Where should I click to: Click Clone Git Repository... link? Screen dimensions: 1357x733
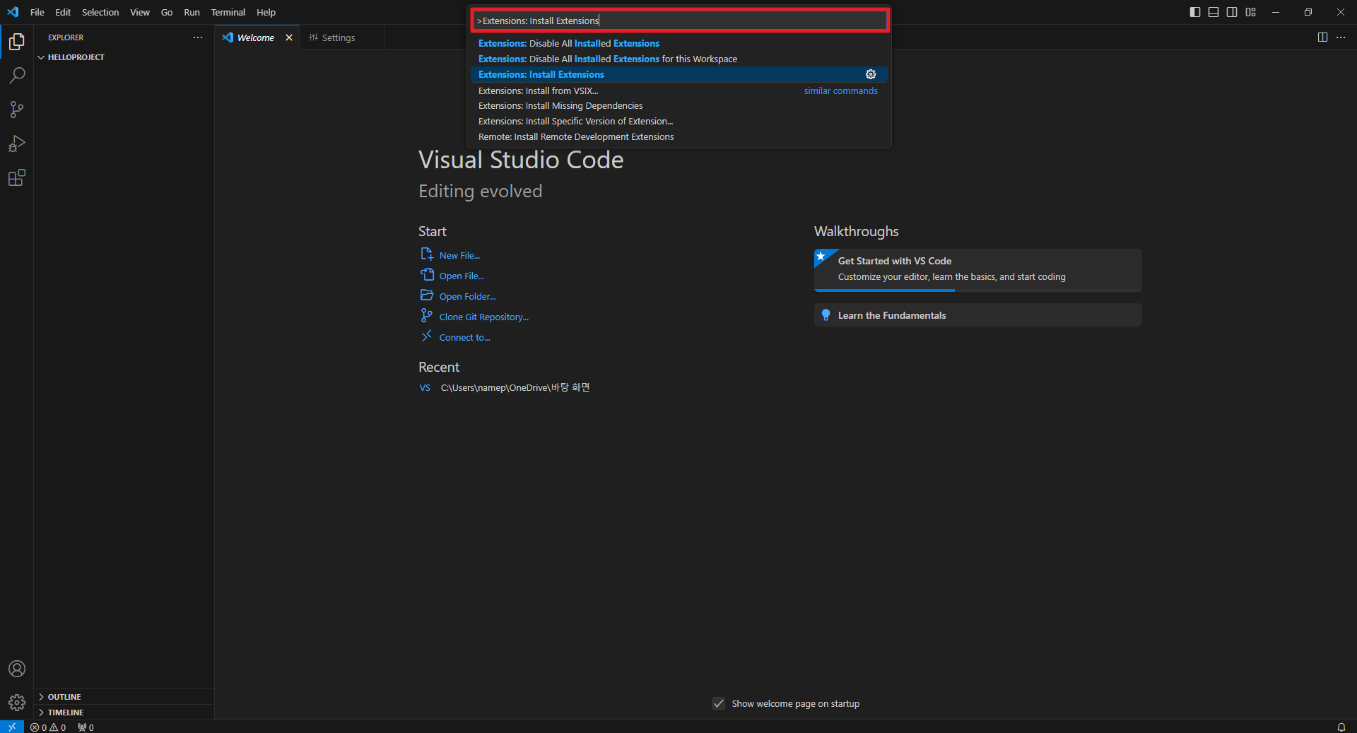(x=483, y=317)
